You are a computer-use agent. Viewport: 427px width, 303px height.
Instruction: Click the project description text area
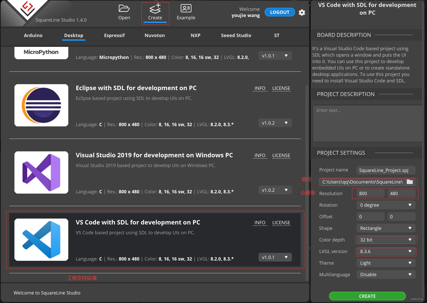point(367,123)
